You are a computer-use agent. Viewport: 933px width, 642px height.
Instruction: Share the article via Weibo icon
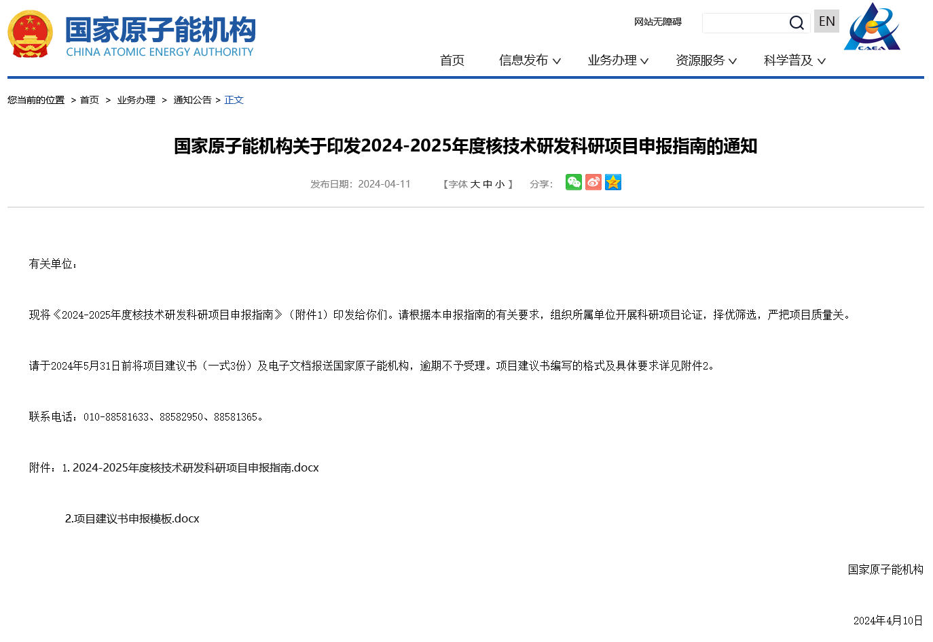pyautogui.click(x=593, y=182)
